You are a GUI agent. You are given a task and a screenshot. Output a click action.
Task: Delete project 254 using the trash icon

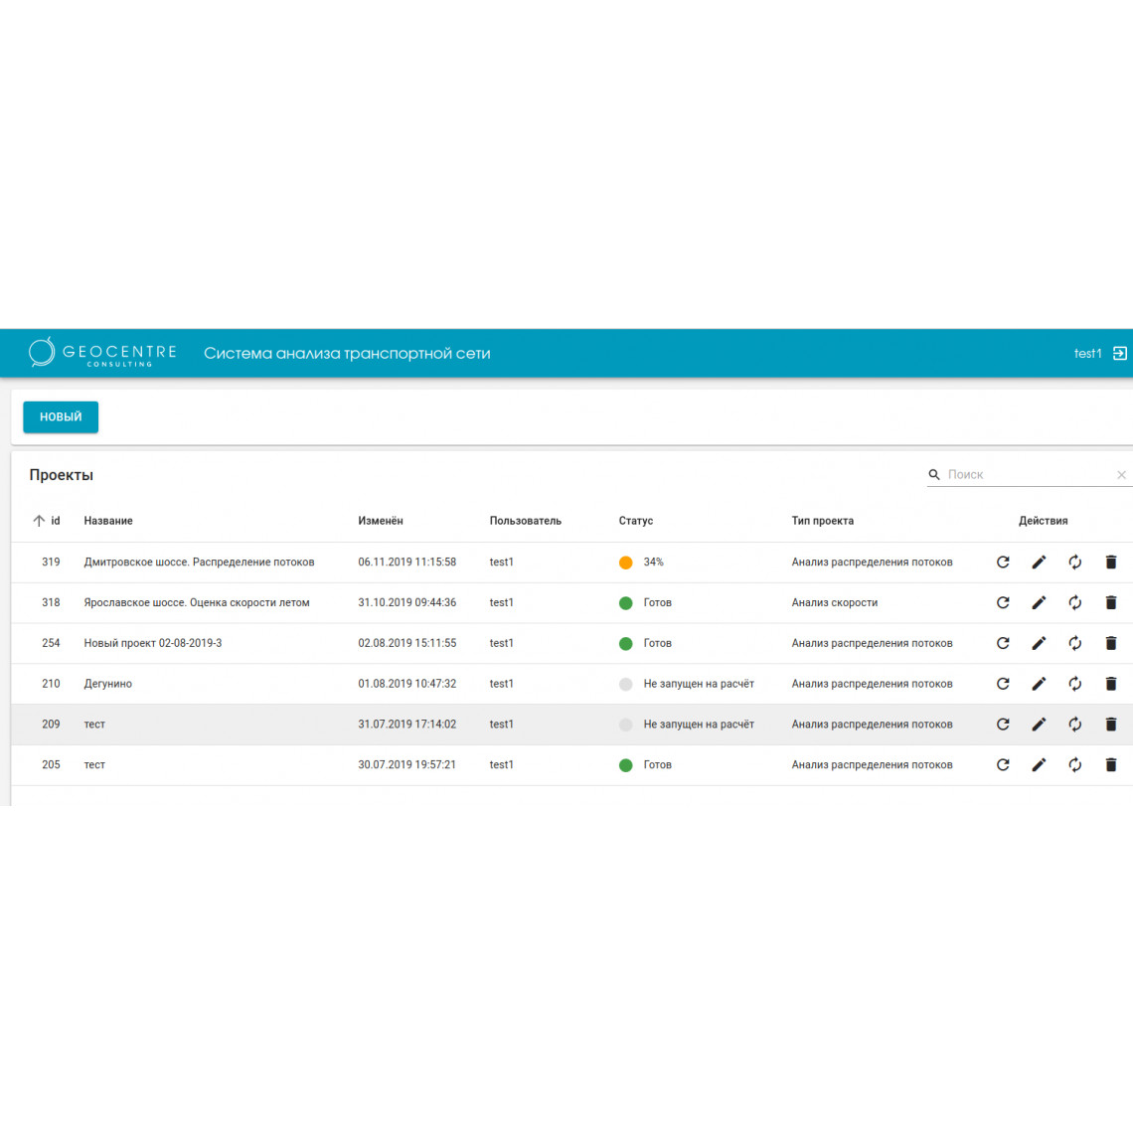[x=1111, y=643]
